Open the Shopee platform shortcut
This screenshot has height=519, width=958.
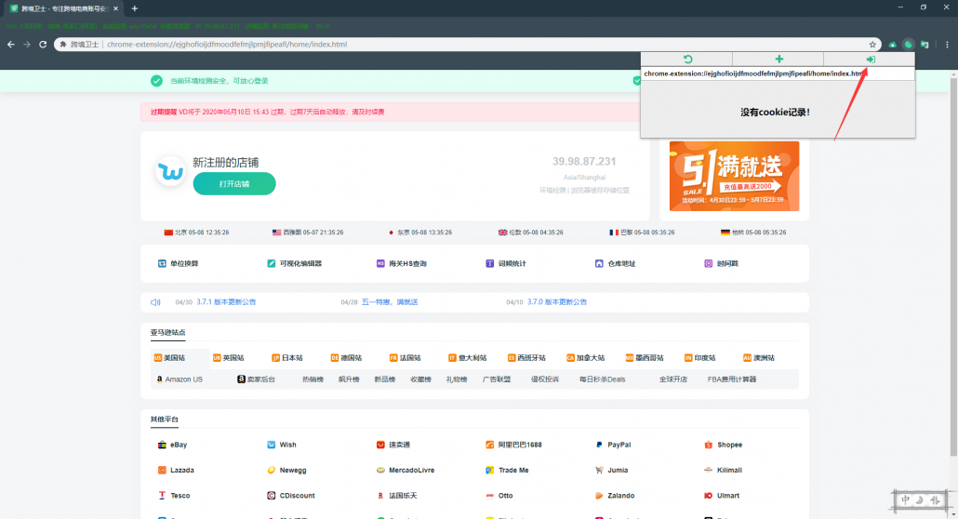724,445
